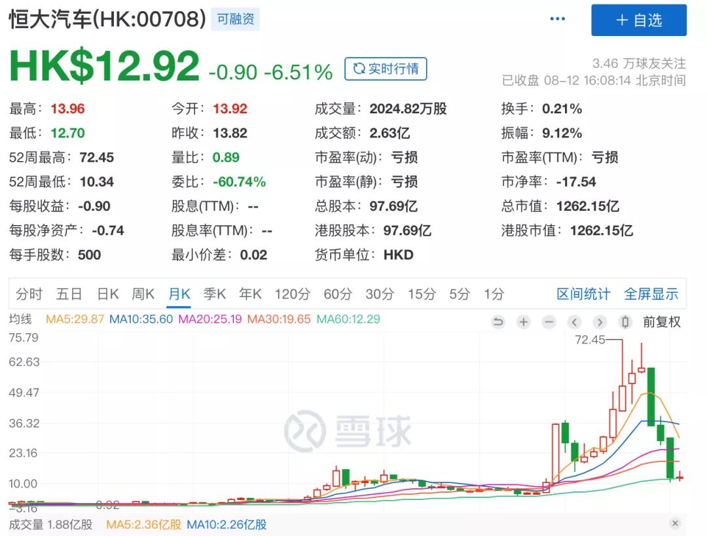The image size is (707, 536).
Task: Click the 均线 indicator label
Action: click(20, 319)
